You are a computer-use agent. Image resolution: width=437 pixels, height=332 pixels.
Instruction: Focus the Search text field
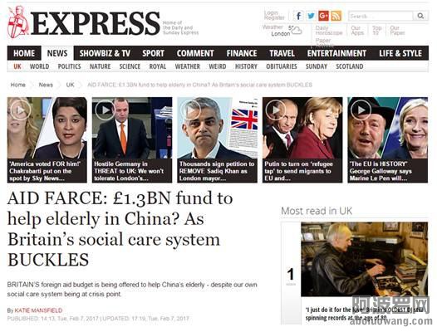point(381,16)
